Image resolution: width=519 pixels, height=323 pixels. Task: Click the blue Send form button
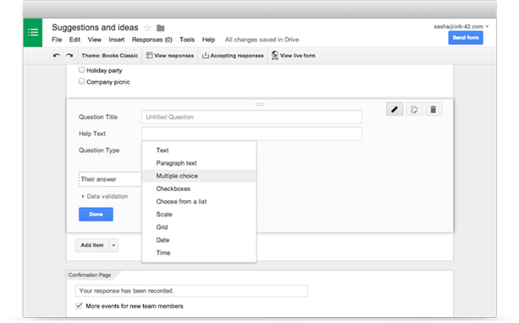pyautogui.click(x=465, y=38)
